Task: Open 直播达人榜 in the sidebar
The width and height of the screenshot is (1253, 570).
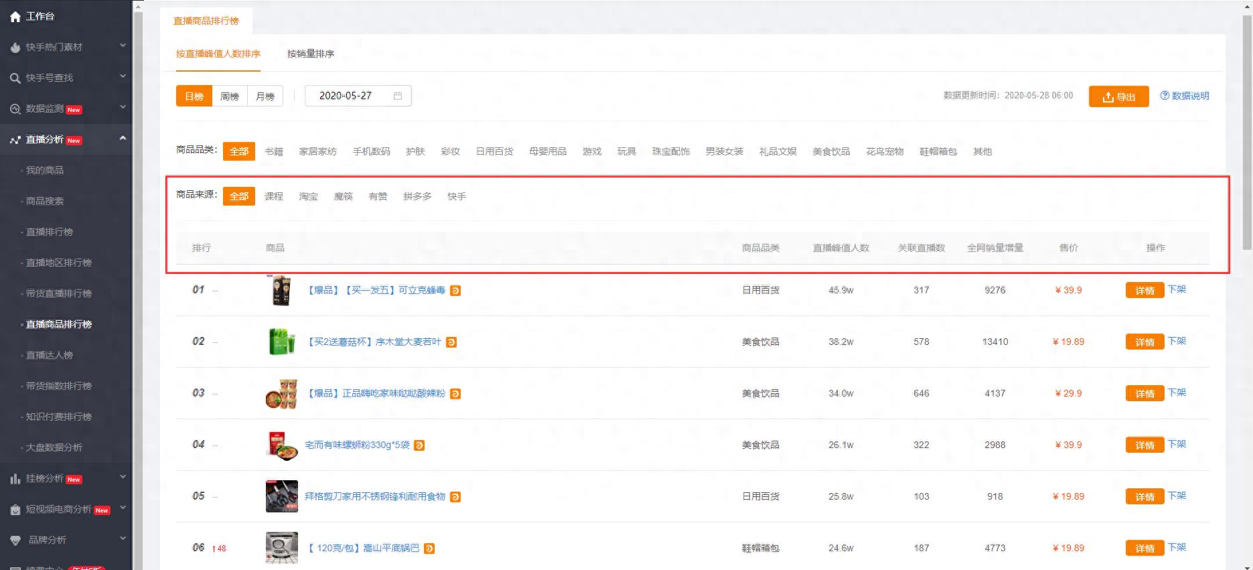Action: click(50, 355)
